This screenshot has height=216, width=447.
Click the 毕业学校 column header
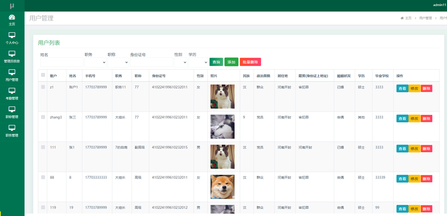382,76
